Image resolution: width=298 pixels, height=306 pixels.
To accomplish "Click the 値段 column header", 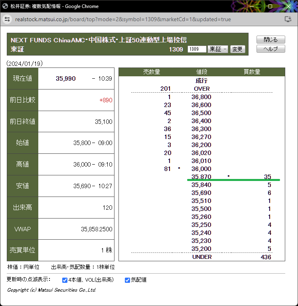I will coord(201,72).
